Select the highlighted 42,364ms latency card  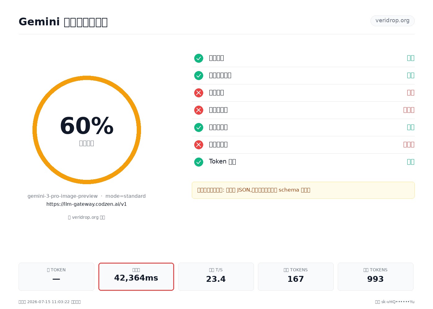pos(136,277)
